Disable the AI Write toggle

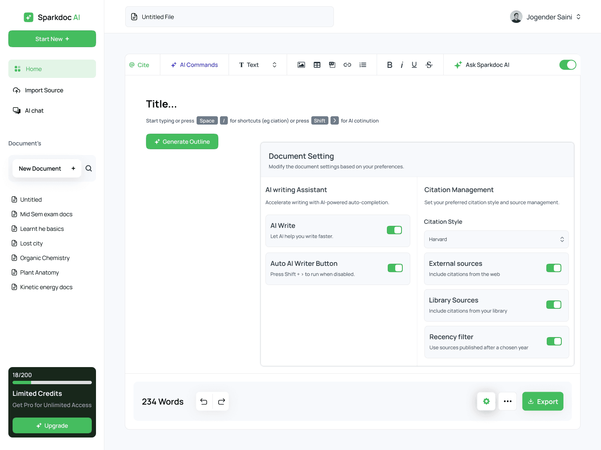point(394,230)
